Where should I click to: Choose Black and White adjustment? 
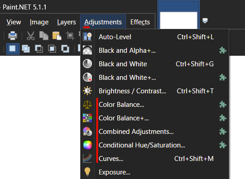(155, 64)
